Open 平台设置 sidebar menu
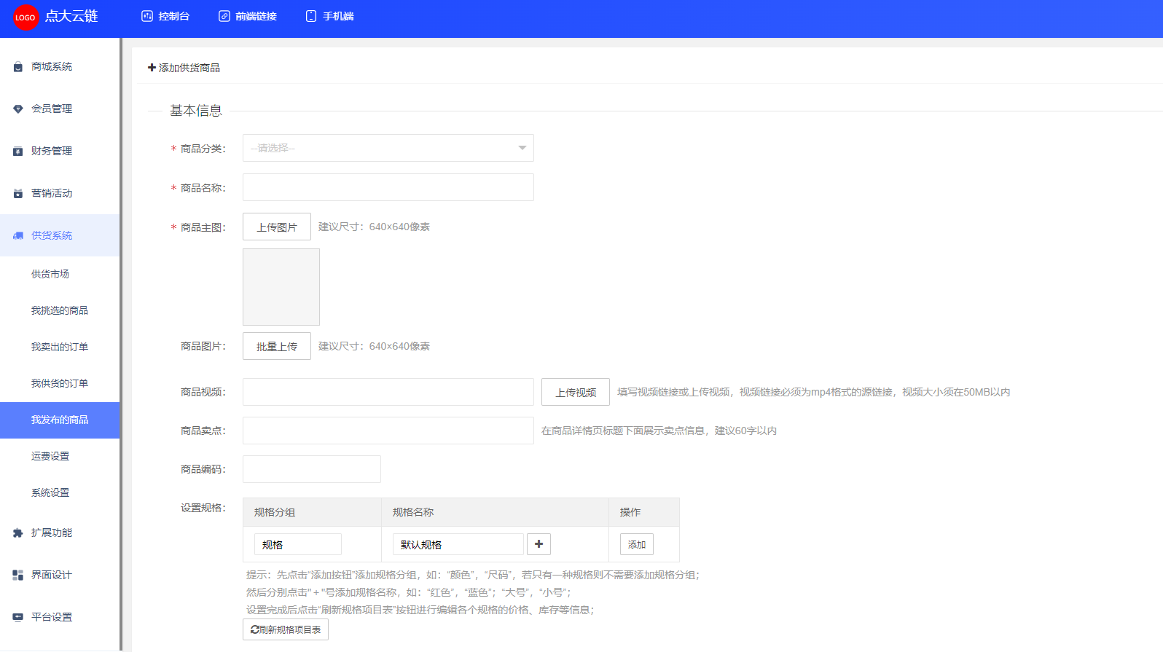This screenshot has height=652, width=1163. point(60,618)
